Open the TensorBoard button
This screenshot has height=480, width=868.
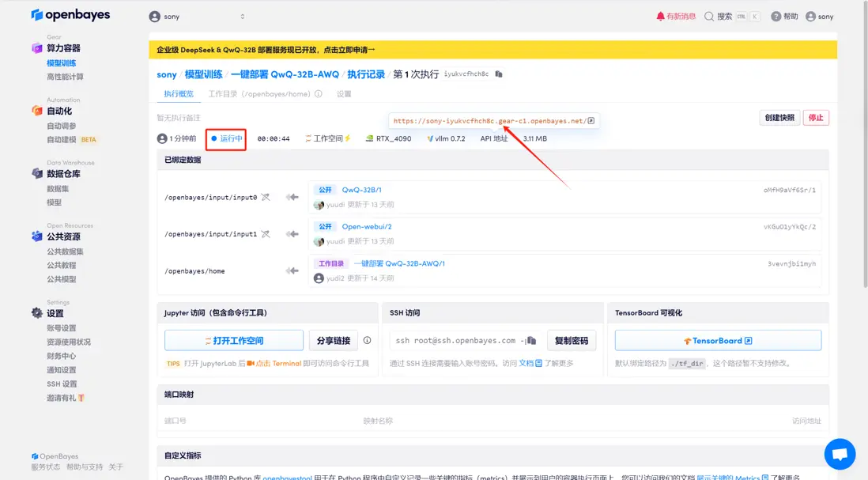pyautogui.click(x=718, y=341)
